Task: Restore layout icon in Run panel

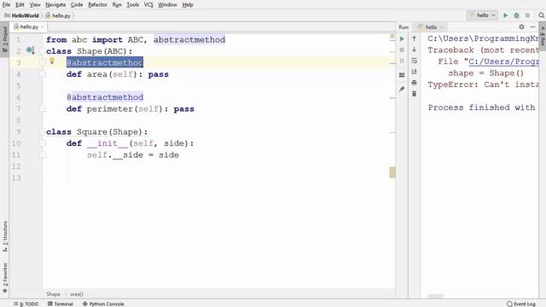Action: point(402,75)
